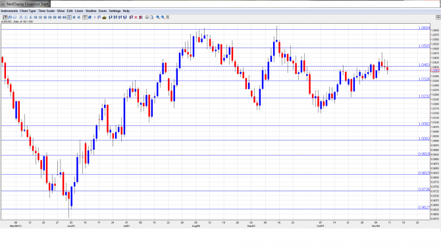Select the 1.0604 horizontal line label
The image size is (441, 248).
click(424, 28)
